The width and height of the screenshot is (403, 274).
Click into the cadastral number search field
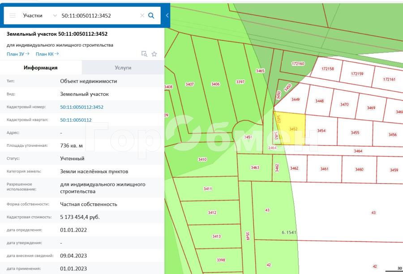(99, 16)
